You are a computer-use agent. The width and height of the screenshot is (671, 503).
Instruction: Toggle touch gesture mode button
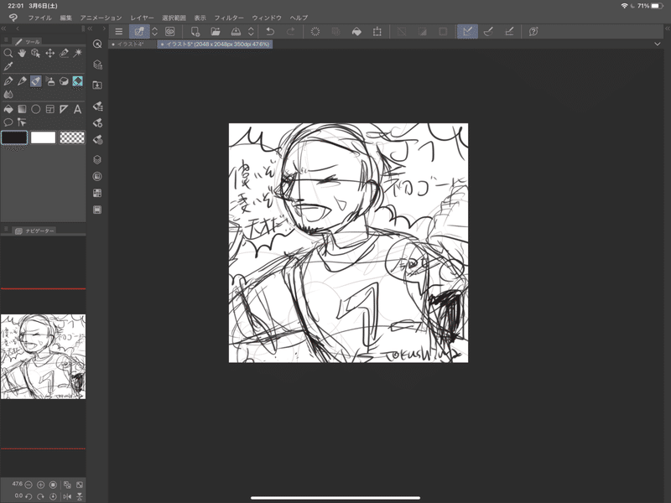[x=139, y=31]
